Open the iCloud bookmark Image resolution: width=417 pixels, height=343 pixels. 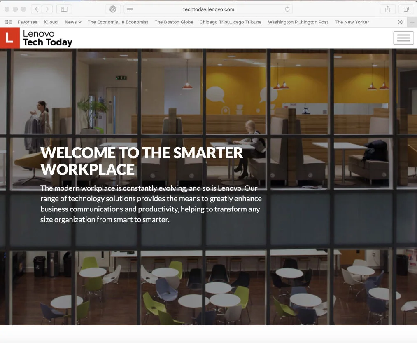(x=51, y=22)
